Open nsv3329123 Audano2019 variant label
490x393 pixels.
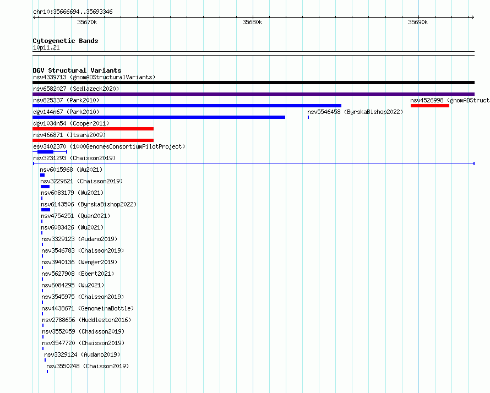[79, 239]
